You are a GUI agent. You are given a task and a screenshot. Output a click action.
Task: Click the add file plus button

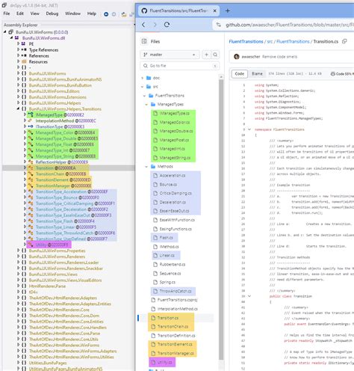pos(206,55)
